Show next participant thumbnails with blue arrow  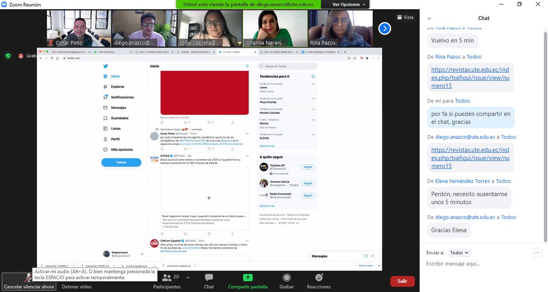tap(385, 28)
